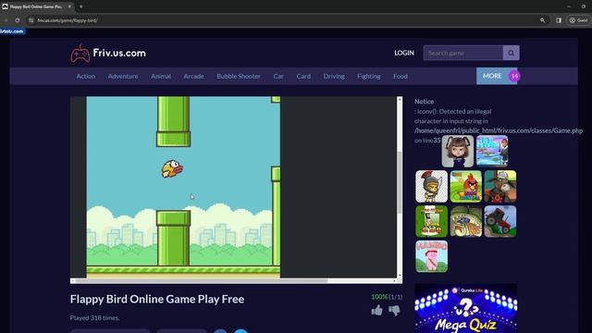Focus the Search game input field
The width and height of the screenshot is (592, 333).
(x=463, y=53)
